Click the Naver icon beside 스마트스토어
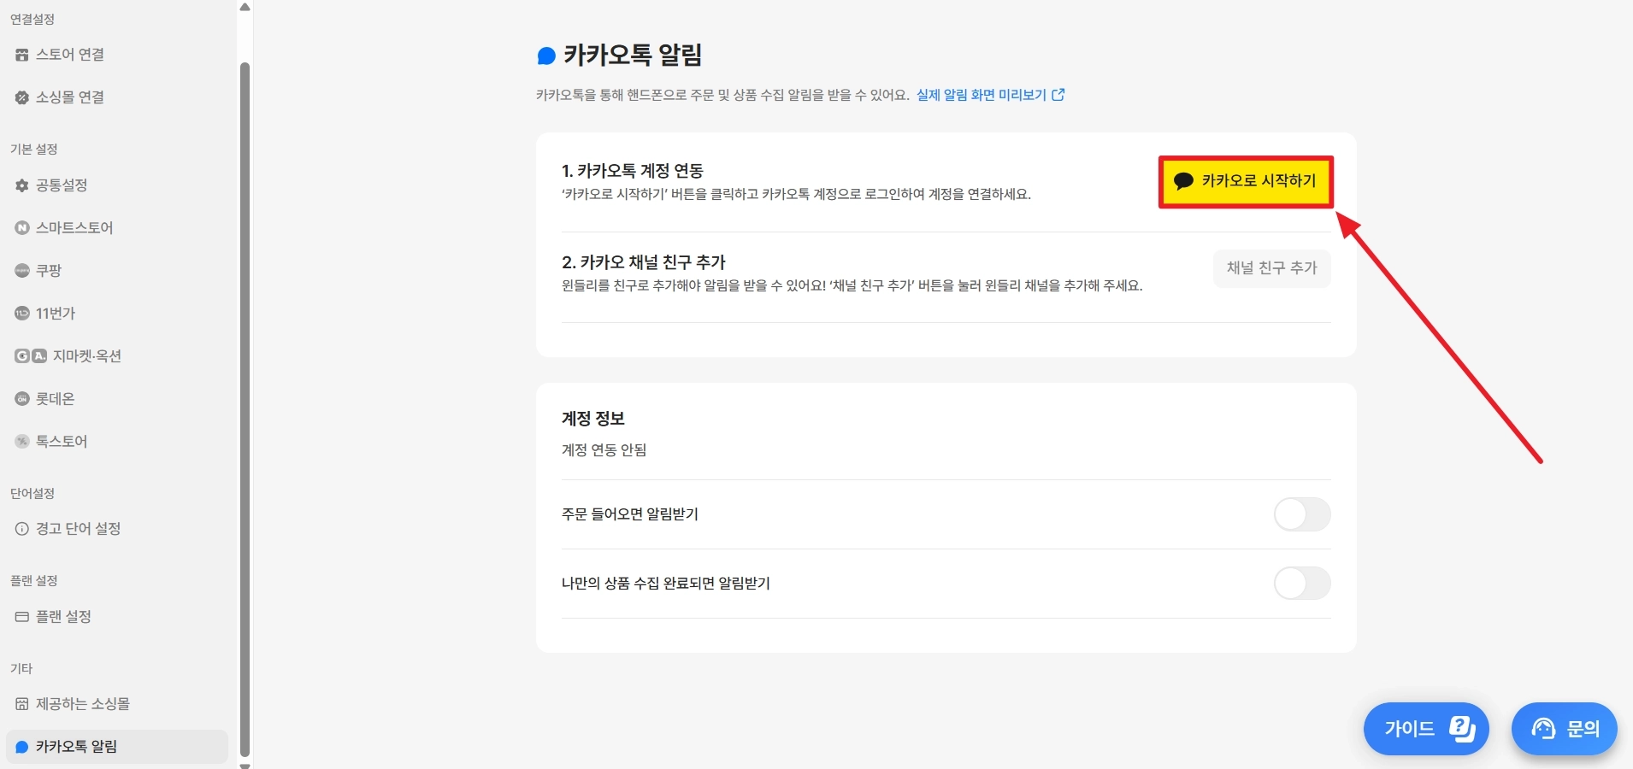1633x769 pixels. (22, 228)
